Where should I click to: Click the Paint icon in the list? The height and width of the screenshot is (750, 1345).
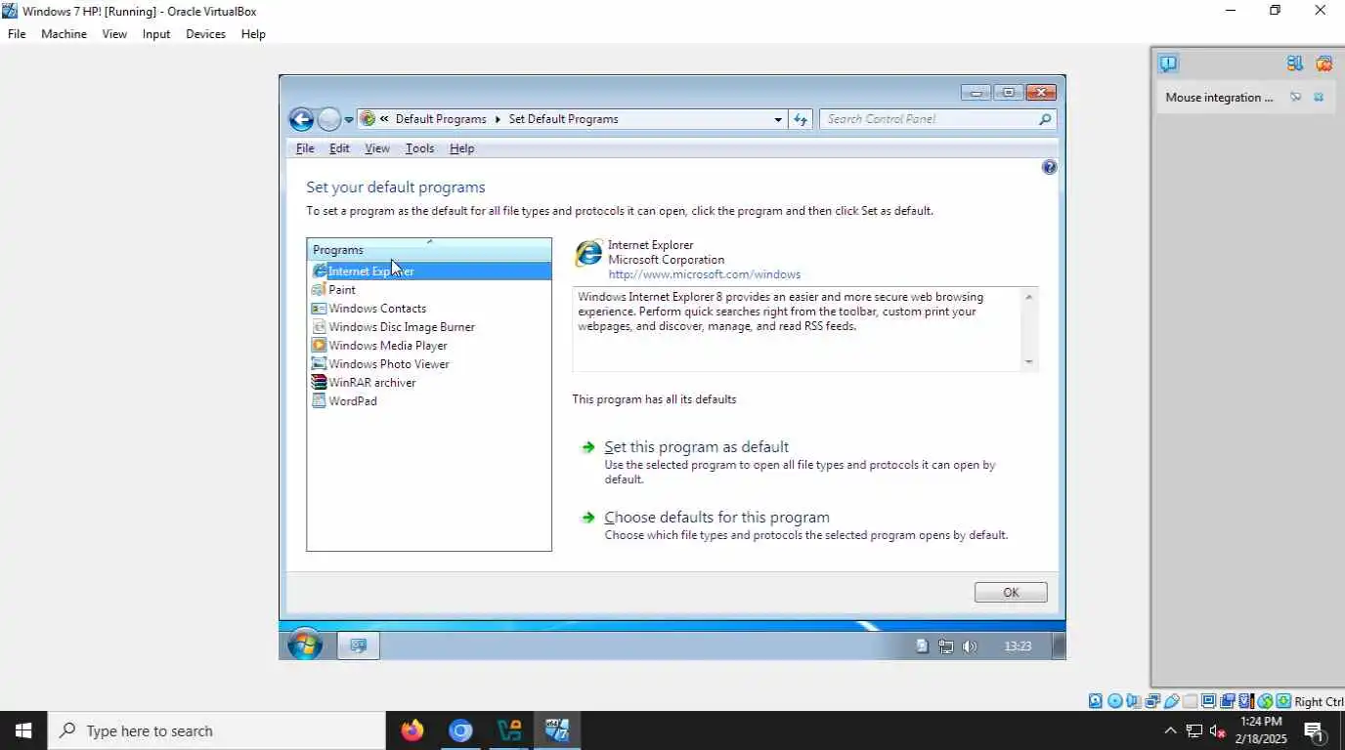pos(319,290)
